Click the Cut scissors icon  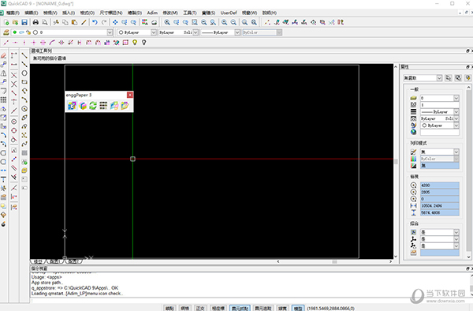click(56, 22)
